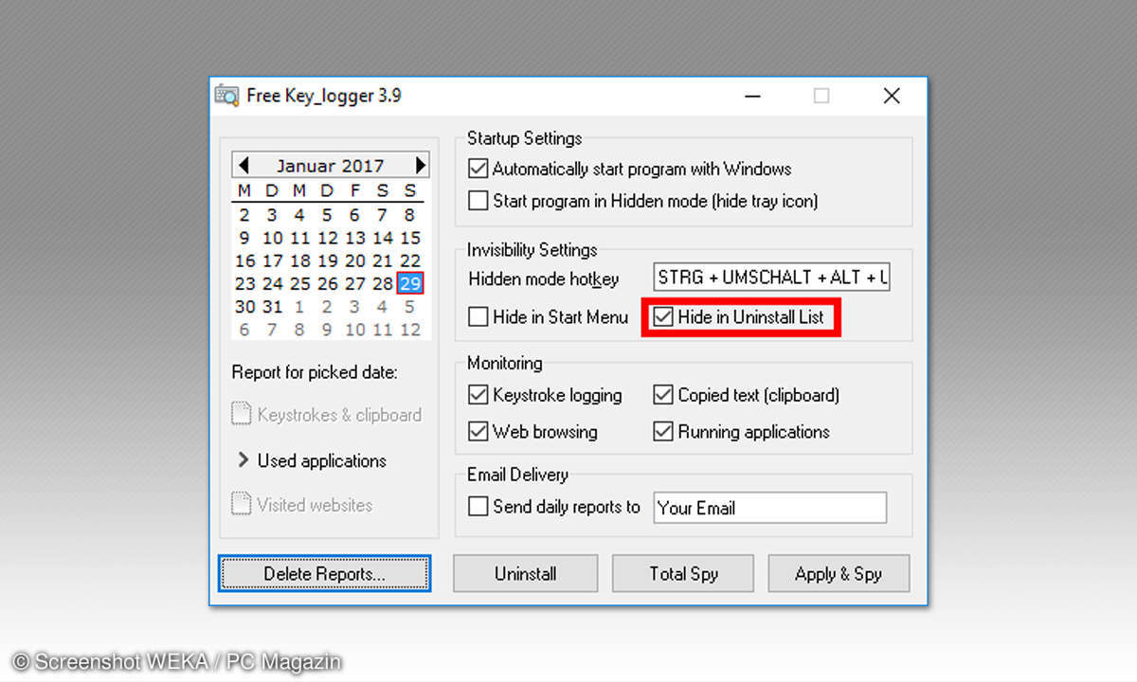This screenshot has width=1137, height=682.
Task: Select date 23 in calendar
Action: (244, 283)
